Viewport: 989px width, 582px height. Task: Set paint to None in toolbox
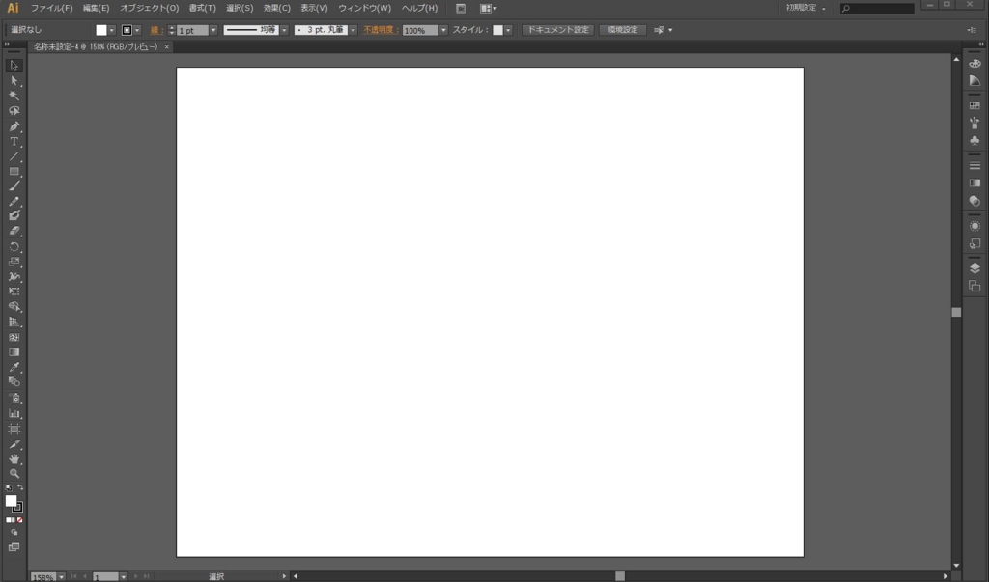click(x=20, y=520)
